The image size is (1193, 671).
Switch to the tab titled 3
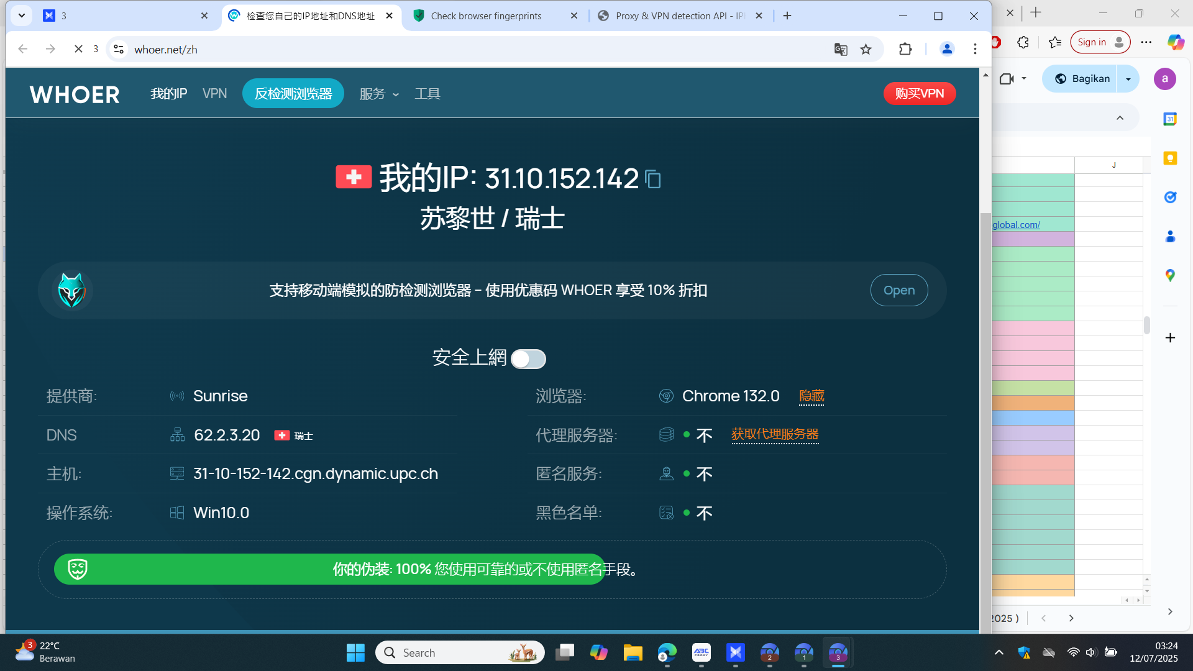(124, 16)
